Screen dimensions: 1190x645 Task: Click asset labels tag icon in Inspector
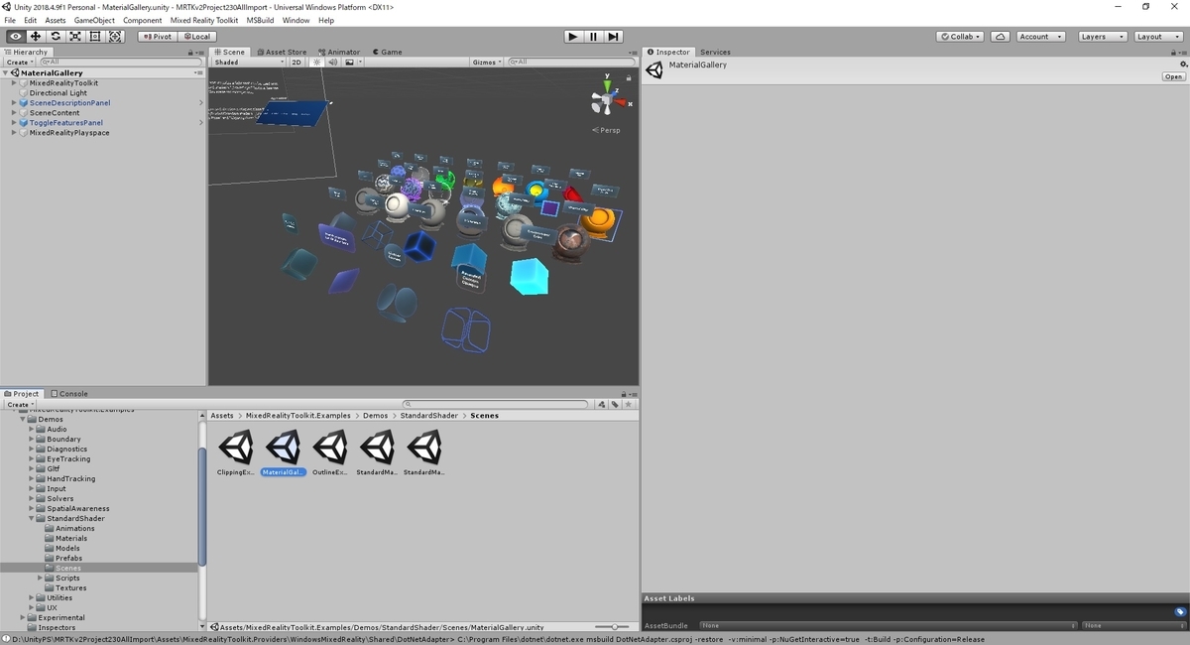click(x=1180, y=612)
